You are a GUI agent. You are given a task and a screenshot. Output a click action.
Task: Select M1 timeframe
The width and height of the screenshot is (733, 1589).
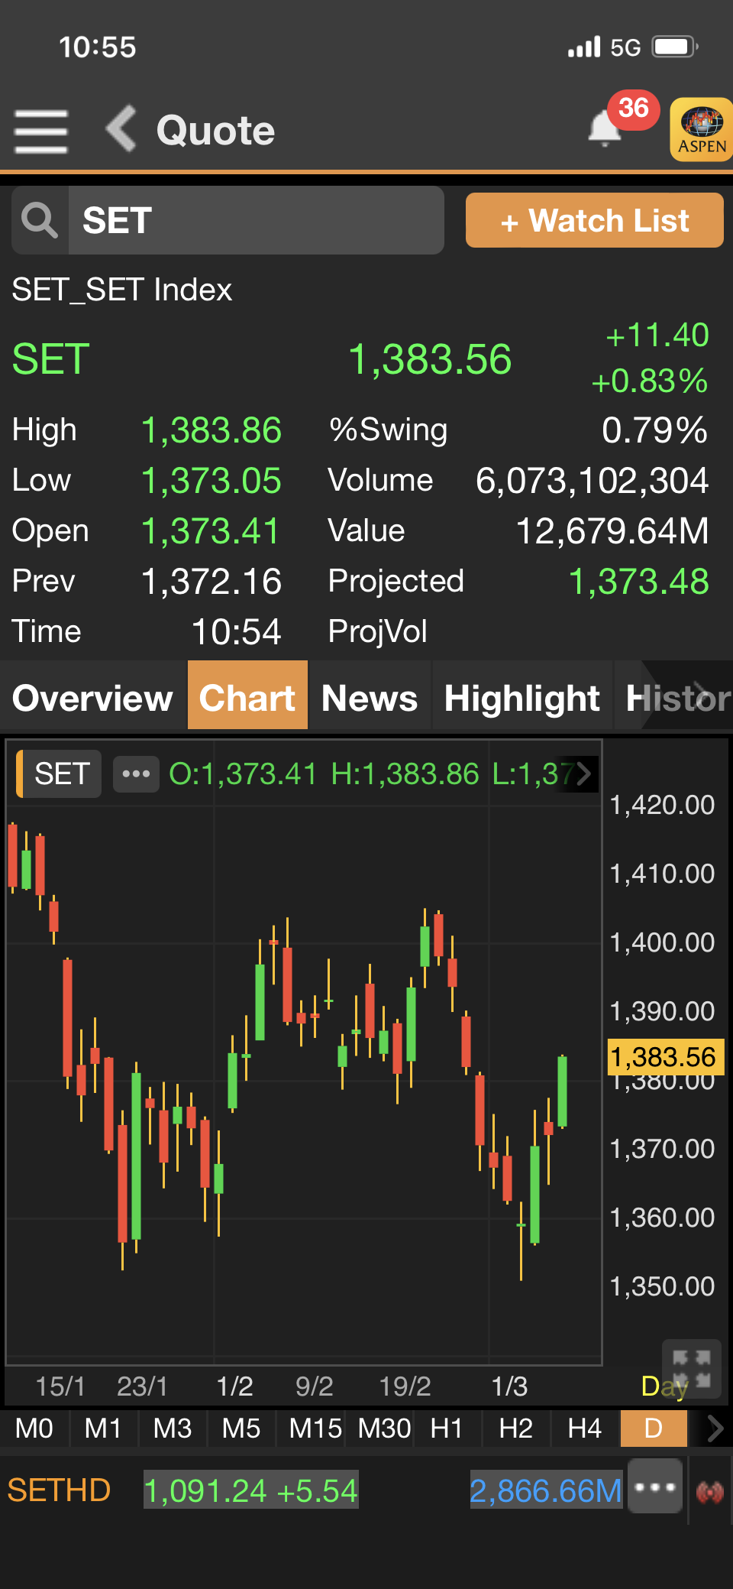pos(103,1428)
